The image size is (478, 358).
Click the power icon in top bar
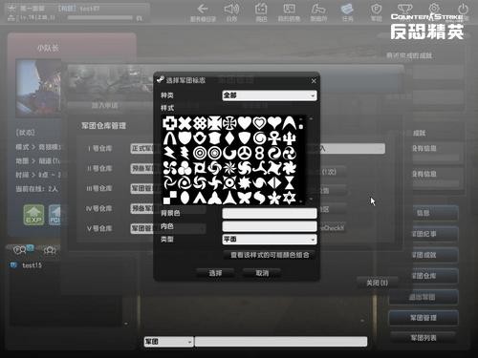(x=463, y=10)
